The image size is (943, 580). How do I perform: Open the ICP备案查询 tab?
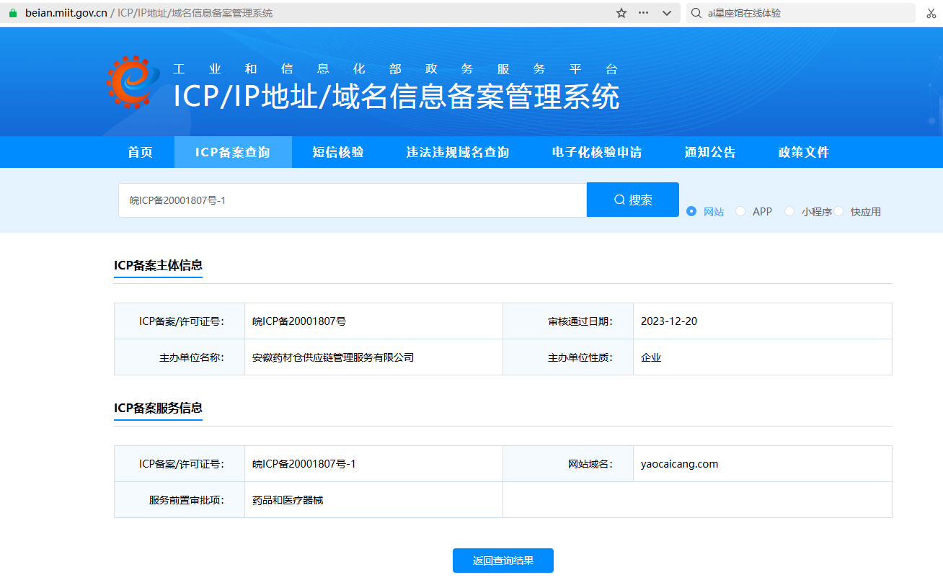tap(233, 152)
